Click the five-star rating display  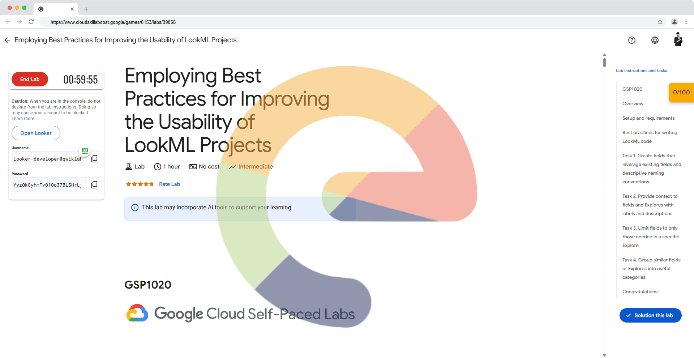click(140, 184)
